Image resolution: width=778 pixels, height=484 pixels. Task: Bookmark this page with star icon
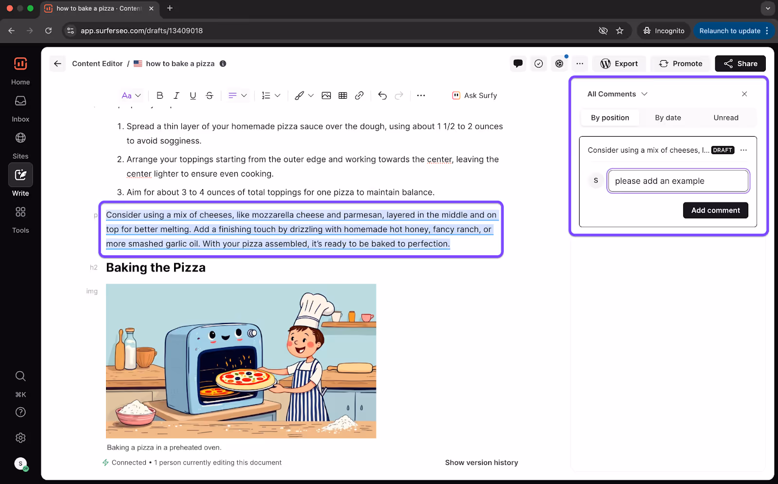tap(619, 31)
